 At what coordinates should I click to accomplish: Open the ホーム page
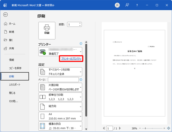(10, 24)
